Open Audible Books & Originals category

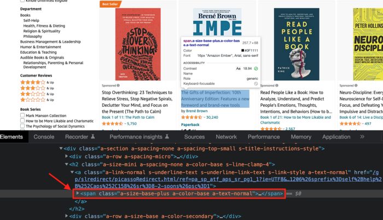tap(42, 57)
